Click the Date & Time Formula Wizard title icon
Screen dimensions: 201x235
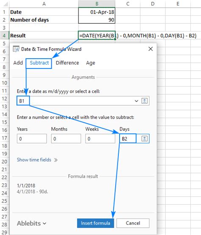click(x=16, y=49)
